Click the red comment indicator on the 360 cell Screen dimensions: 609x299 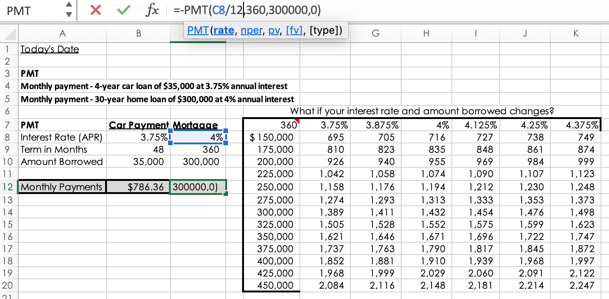coord(297,121)
